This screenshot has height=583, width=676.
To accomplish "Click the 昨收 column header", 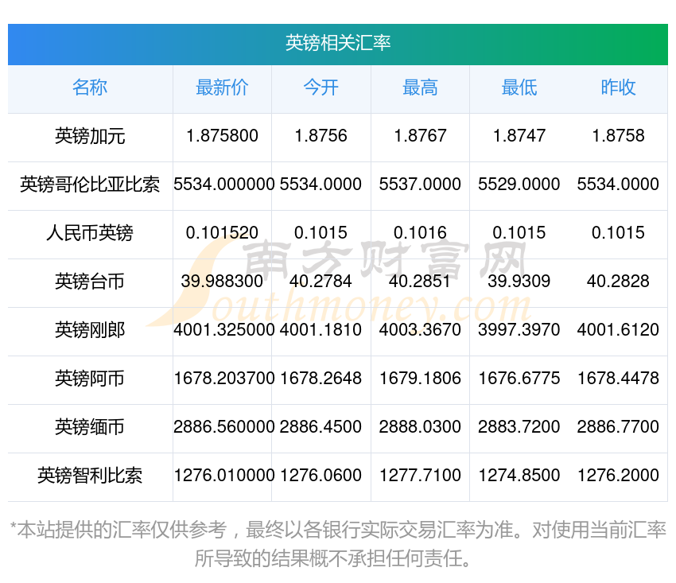I will tap(618, 87).
